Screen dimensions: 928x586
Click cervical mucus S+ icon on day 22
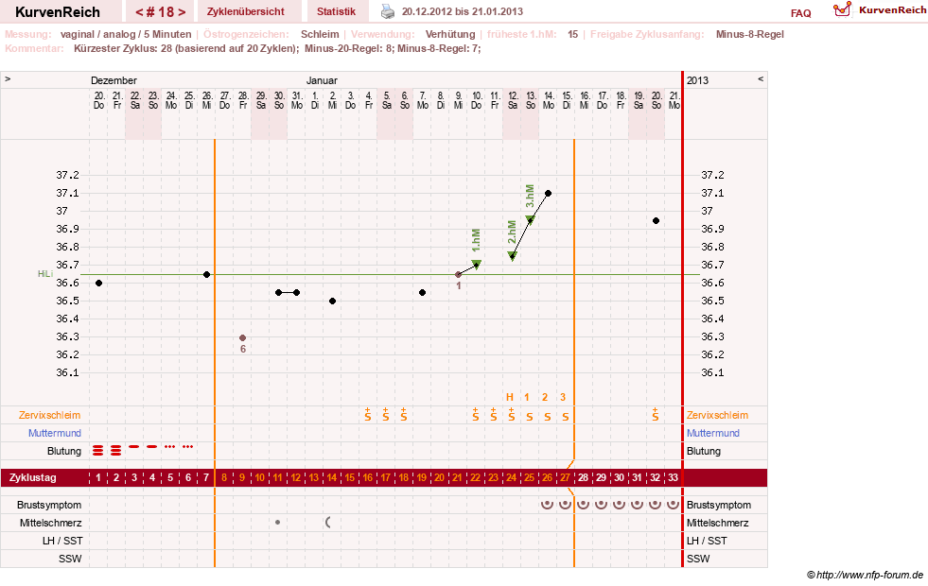coord(476,415)
